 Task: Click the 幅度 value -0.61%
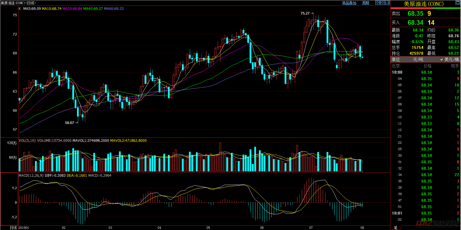click(x=417, y=42)
